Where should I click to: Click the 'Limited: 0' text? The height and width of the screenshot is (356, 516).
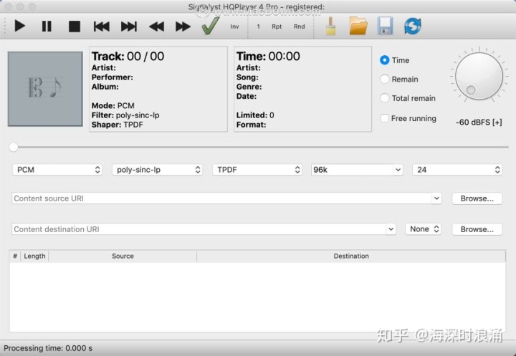pyautogui.click(x=255, y=115)
